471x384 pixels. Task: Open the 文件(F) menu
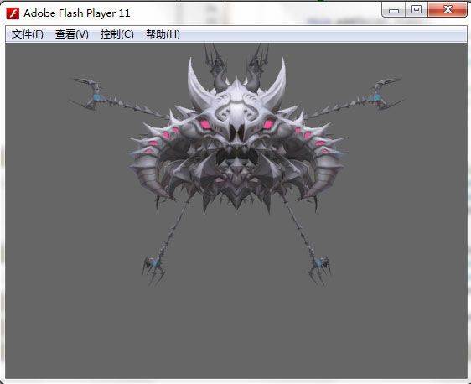point(28,34)
